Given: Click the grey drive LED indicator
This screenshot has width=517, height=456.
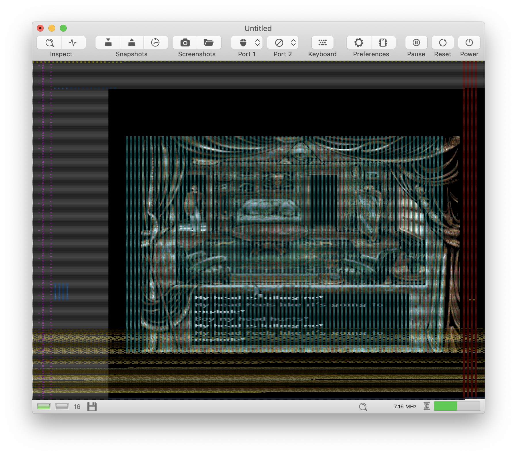Looking at the screenshot, I should point(62,407).
